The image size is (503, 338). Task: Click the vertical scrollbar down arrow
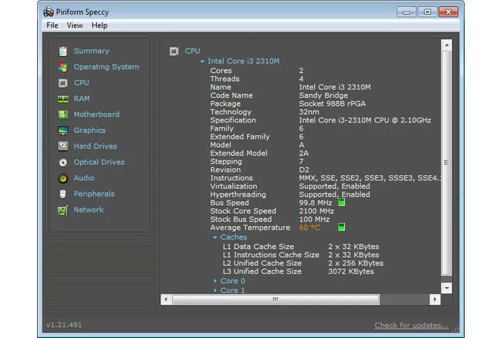click(447, 288)
